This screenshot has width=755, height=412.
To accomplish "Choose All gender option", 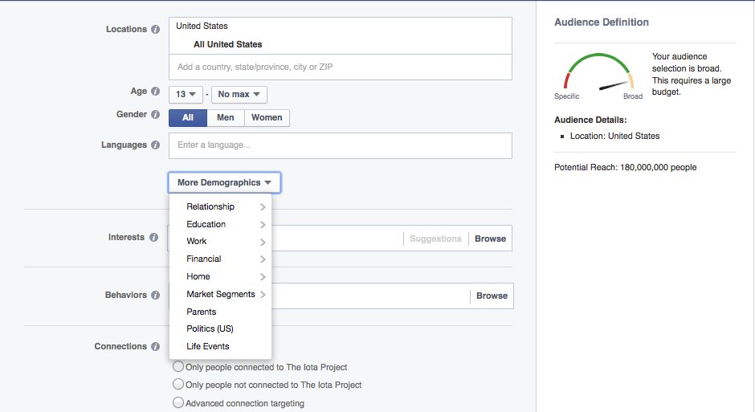I will [188, 118].
